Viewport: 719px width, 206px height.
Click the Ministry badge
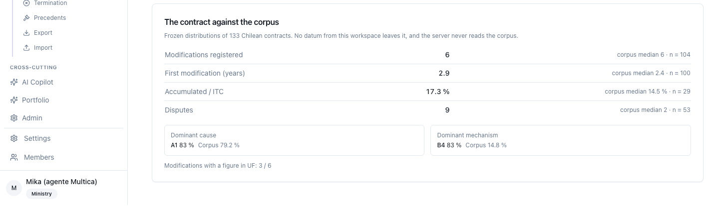(x=41, y=194)
